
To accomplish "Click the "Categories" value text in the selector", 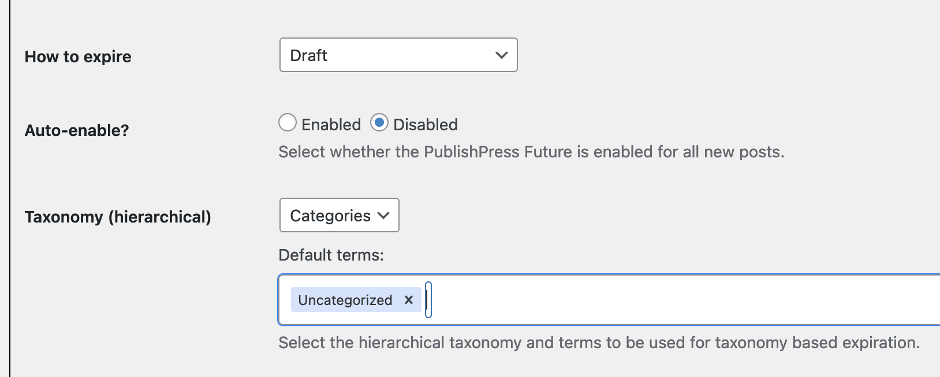I will point(330,216).
